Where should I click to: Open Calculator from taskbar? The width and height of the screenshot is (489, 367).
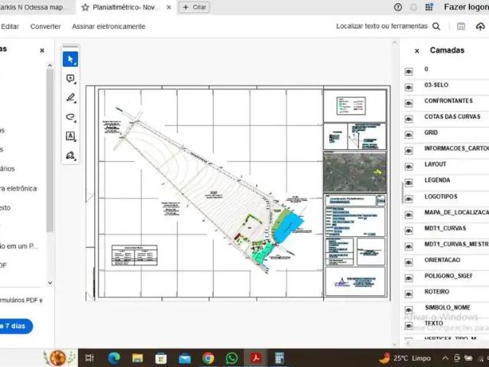click(280, 358)
